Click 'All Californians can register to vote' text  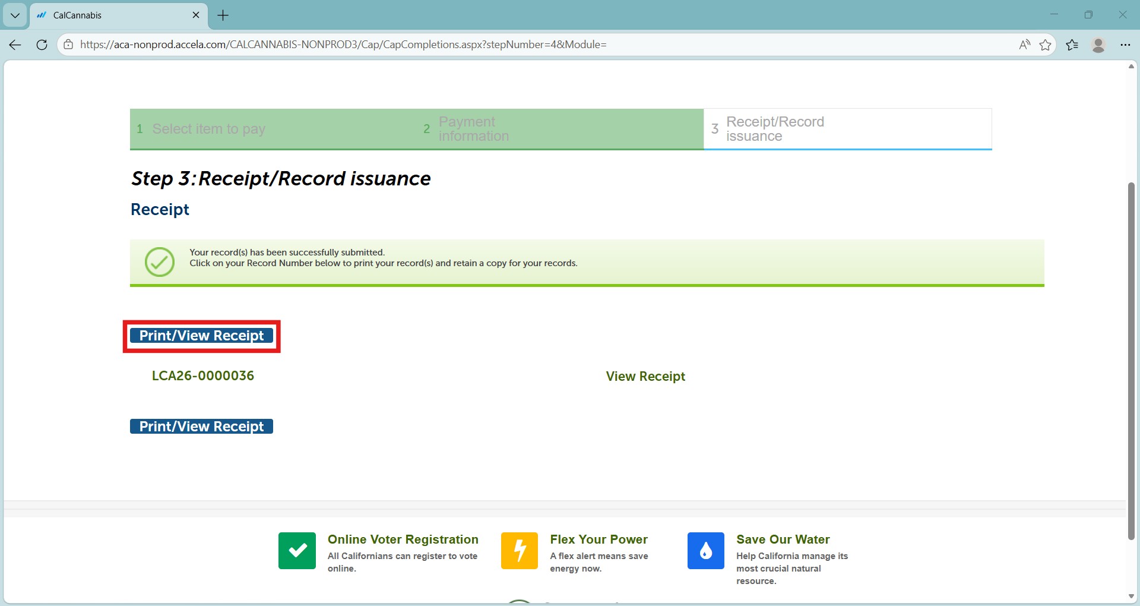click(x=403, y=556)
